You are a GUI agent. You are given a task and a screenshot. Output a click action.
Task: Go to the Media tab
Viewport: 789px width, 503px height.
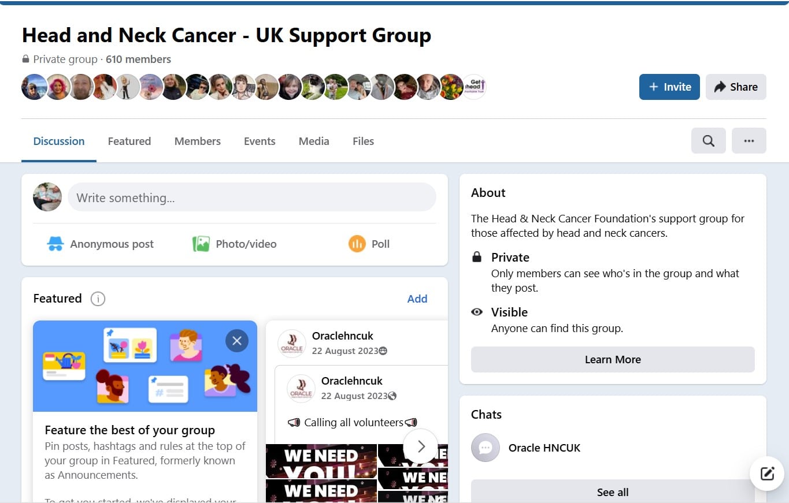point(314,141)
